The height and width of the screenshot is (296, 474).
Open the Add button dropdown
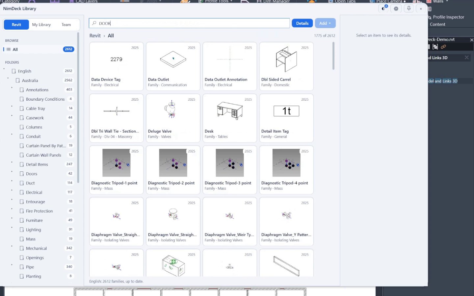[325, 23]
